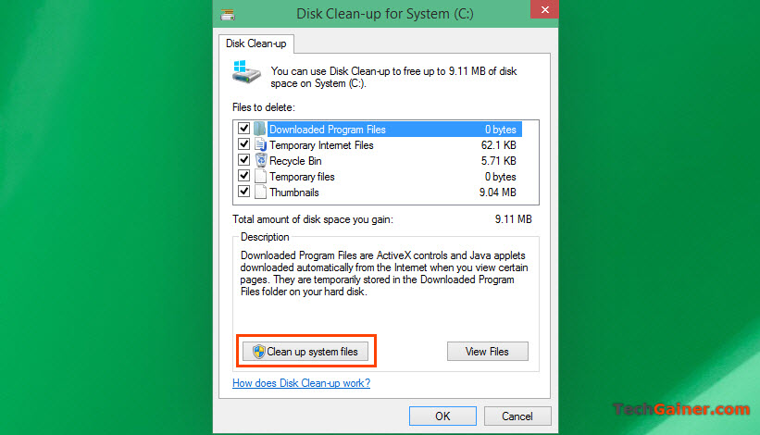Close the Disk Clean-up window

545,9
